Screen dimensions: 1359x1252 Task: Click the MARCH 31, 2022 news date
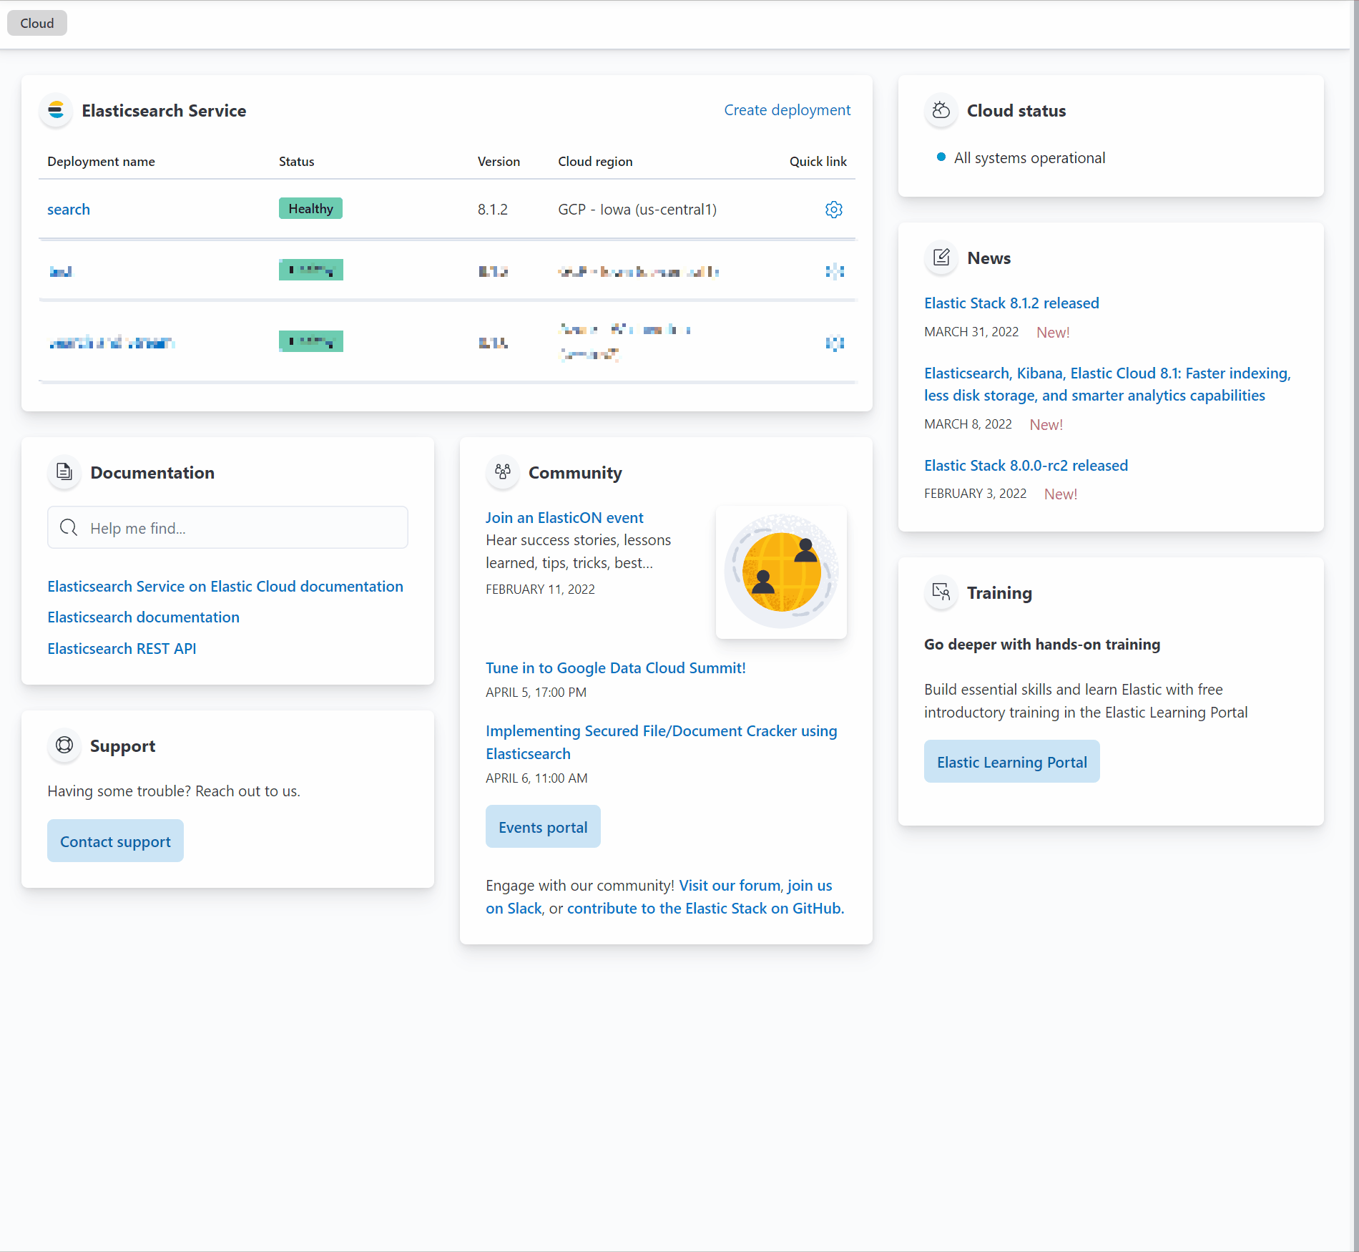pos(971,332)
